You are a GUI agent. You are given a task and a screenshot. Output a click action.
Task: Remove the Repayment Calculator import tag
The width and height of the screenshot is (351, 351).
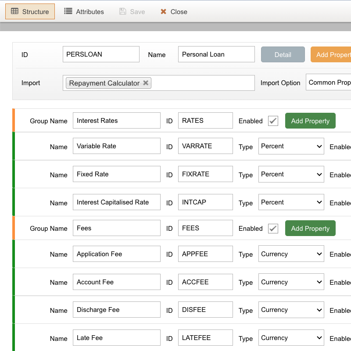(146, 83)
